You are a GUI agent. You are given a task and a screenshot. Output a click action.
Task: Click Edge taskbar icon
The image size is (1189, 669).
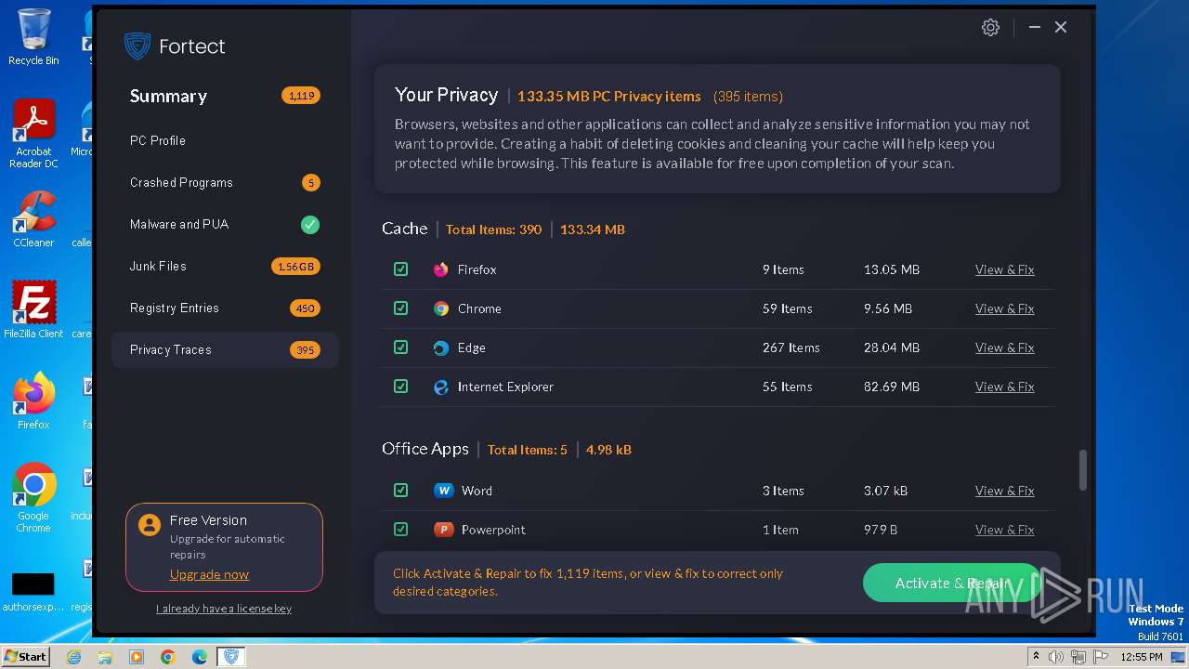200,657
